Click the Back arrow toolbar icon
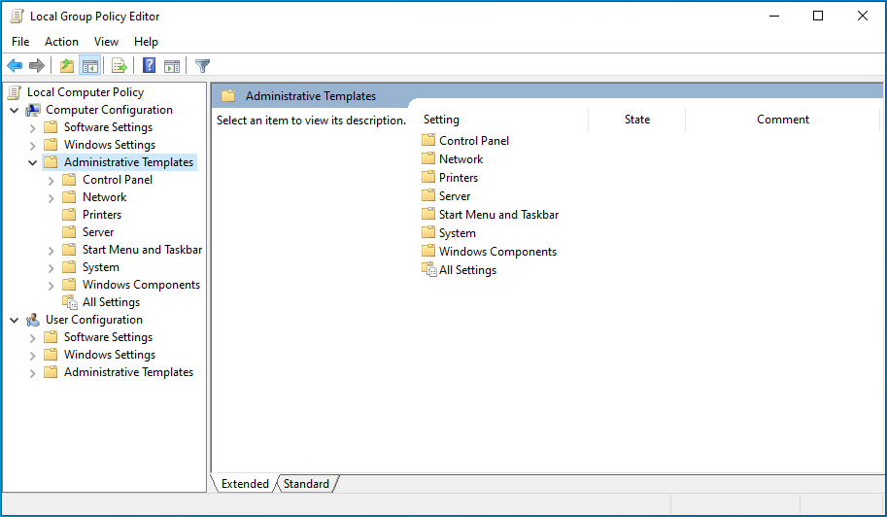 coord(15,66)
